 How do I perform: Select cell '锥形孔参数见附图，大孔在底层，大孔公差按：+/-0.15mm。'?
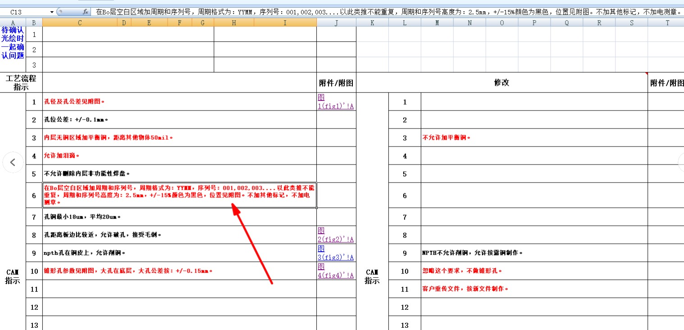click(x=179, y=271)
